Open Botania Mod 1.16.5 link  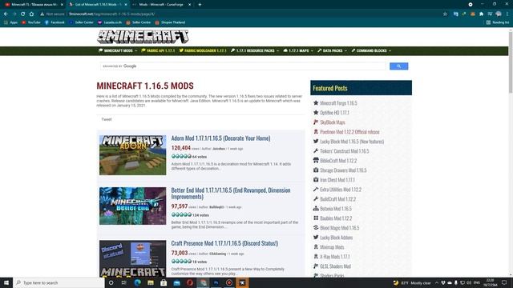tap(336, 209)
